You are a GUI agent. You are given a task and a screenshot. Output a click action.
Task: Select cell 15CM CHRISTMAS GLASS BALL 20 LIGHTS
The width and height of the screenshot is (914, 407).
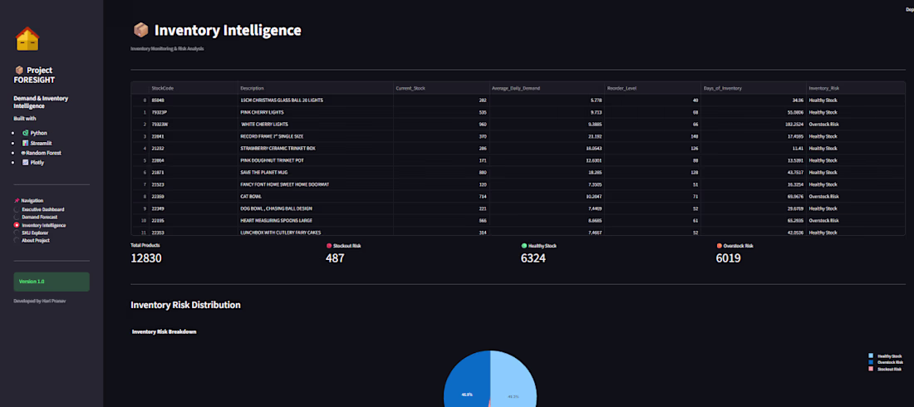[316, 101]
